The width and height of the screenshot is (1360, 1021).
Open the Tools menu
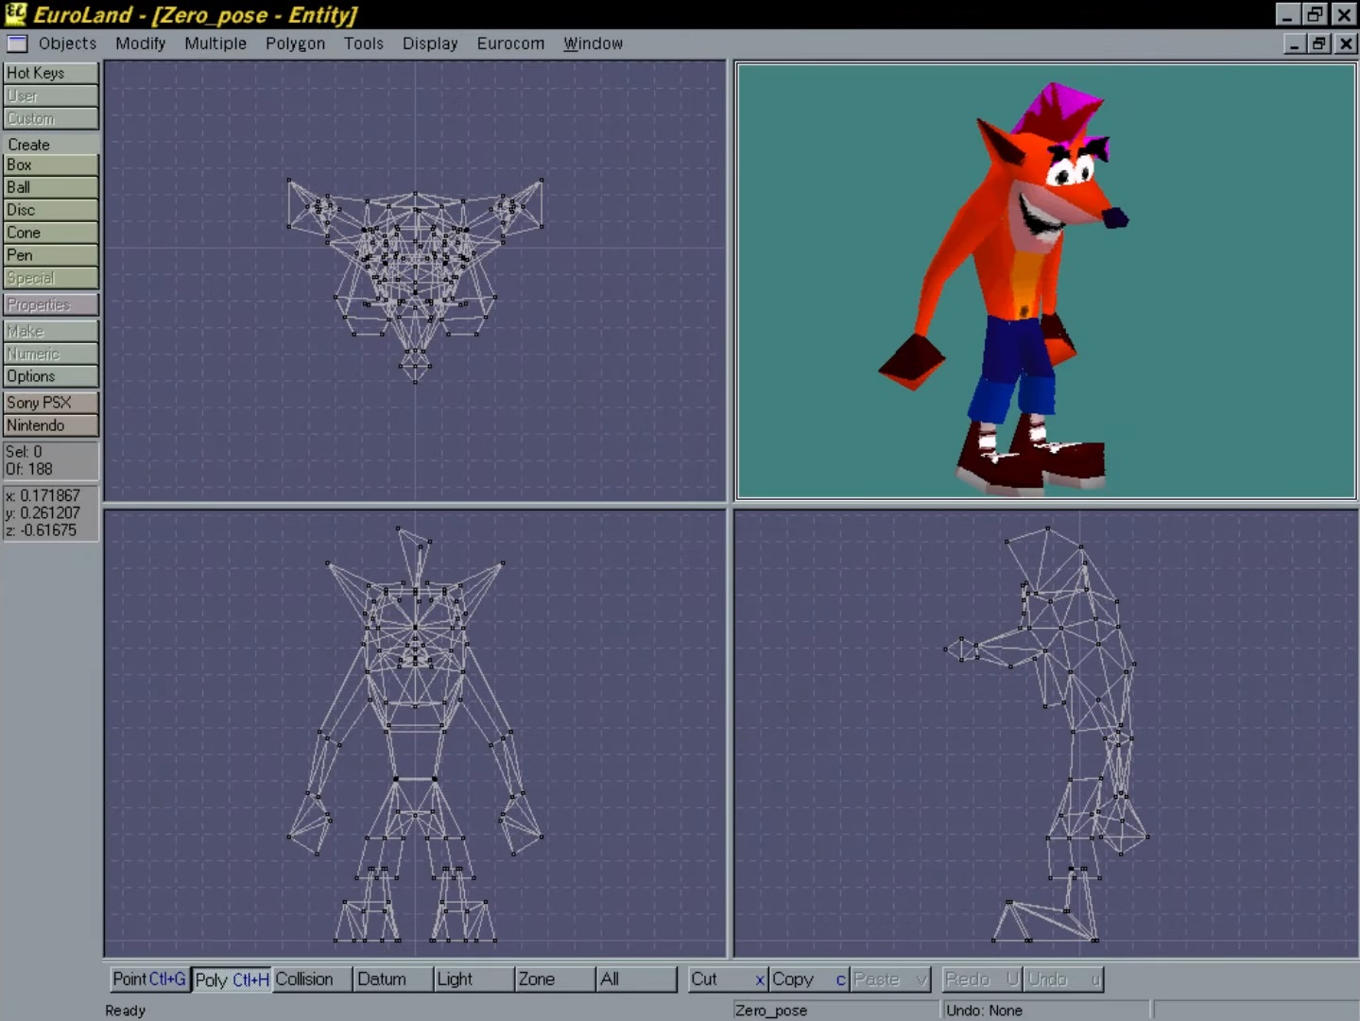click(x=364, y=43)
